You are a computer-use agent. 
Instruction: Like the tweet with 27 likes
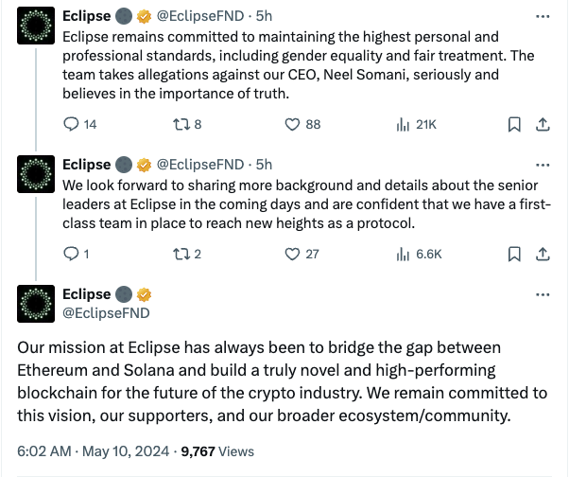pos(293,254)
